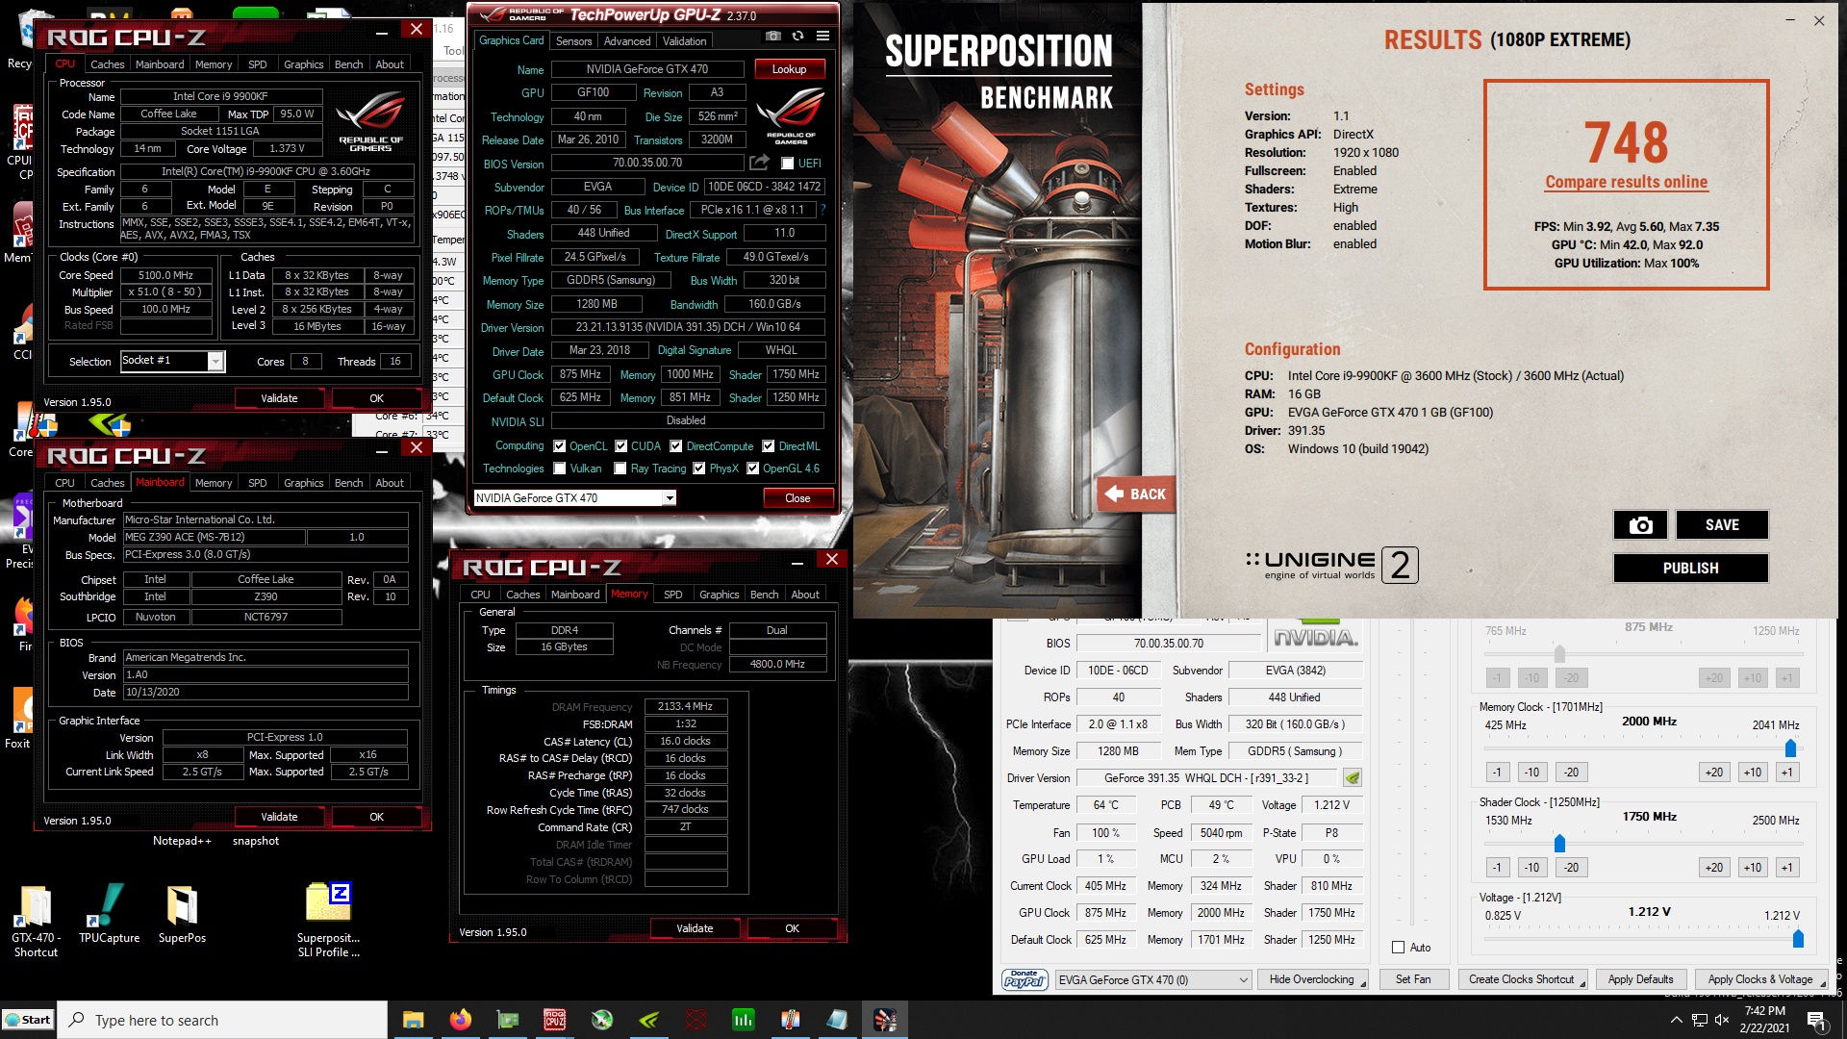Screen dimensions: 1847x1039
Task: Enable the Auto fan checkbox
Action: (1399, 948)
